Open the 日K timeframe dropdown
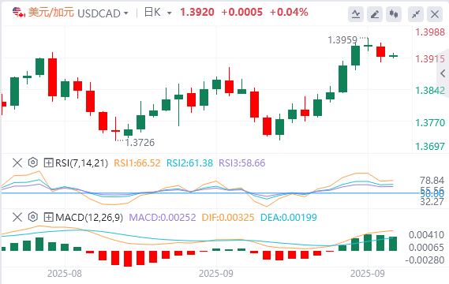The width and height of the screenshot is (449, 284). click(x=169, y=13)
